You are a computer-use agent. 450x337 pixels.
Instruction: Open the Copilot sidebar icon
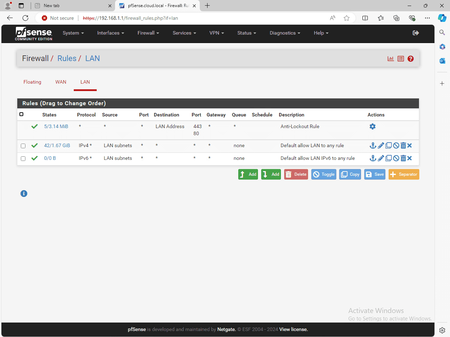(x=442, y=18)
